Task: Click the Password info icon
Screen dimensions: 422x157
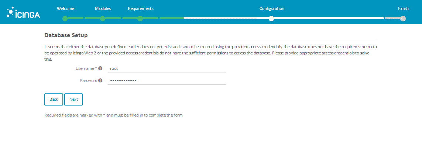Action: click(100, 81)
